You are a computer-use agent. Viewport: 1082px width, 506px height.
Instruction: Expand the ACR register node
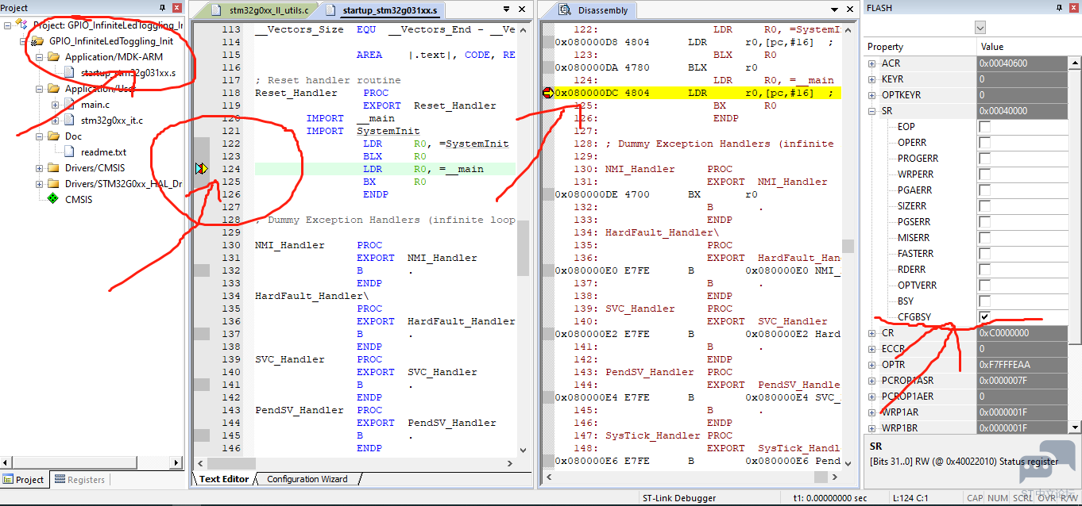click(872, 63)
